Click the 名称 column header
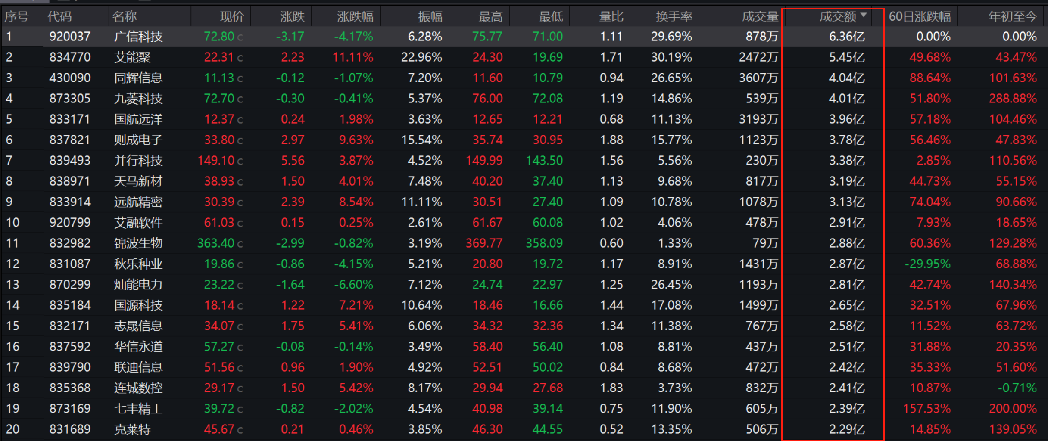Image resolution: width=1048 pixels, height=441 pixels. (x=125, y=16)
